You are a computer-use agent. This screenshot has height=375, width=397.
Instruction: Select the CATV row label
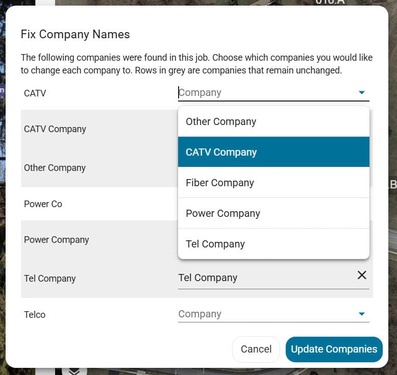coord(35,93)
